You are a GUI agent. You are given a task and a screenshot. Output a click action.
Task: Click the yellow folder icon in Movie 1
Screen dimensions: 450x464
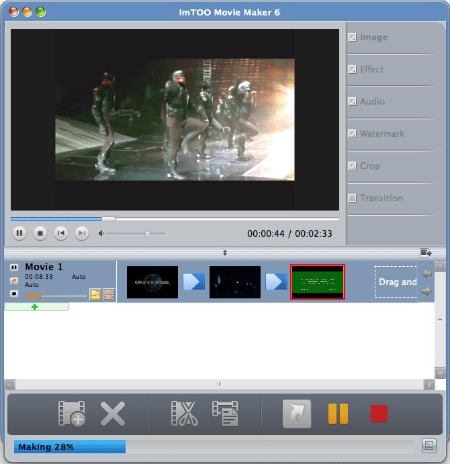click(95, 294)
